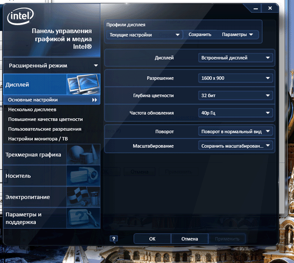The height and width of the screenshot is (263, 294).
Task: Close the Intel control panel window
Action: point(270,8)
